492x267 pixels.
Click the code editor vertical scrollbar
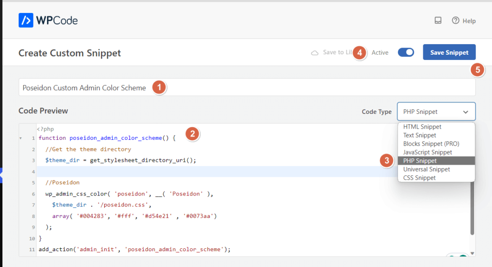(472, 208)
